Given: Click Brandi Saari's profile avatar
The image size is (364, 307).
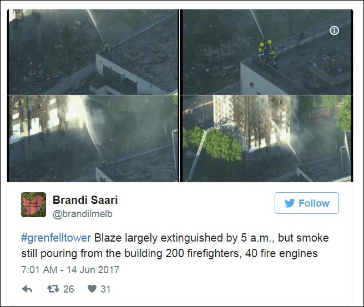Looking at the screenshot, I should point(33,204).
